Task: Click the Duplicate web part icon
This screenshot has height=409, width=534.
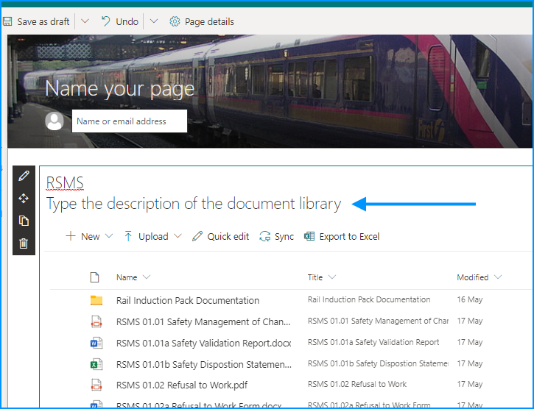Action: (x=24, y=221)
